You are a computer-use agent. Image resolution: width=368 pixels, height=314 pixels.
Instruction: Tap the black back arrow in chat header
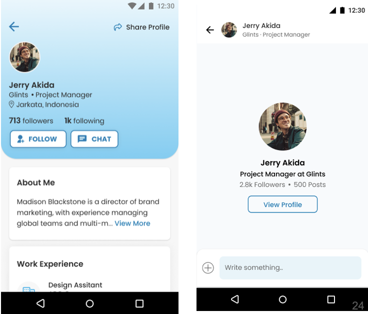pyautogui.click(x=210, y=30)
